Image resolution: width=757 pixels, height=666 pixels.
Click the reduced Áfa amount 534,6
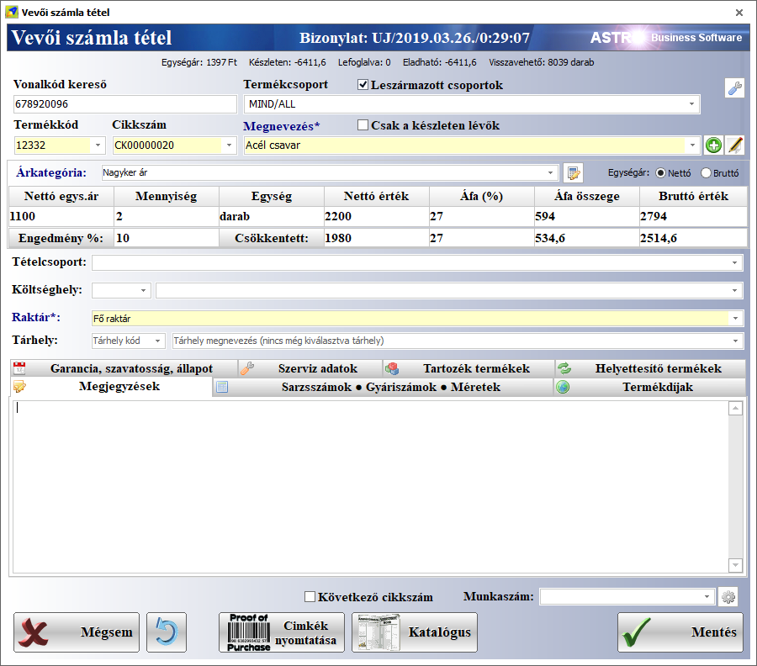[x=587, y=238]
